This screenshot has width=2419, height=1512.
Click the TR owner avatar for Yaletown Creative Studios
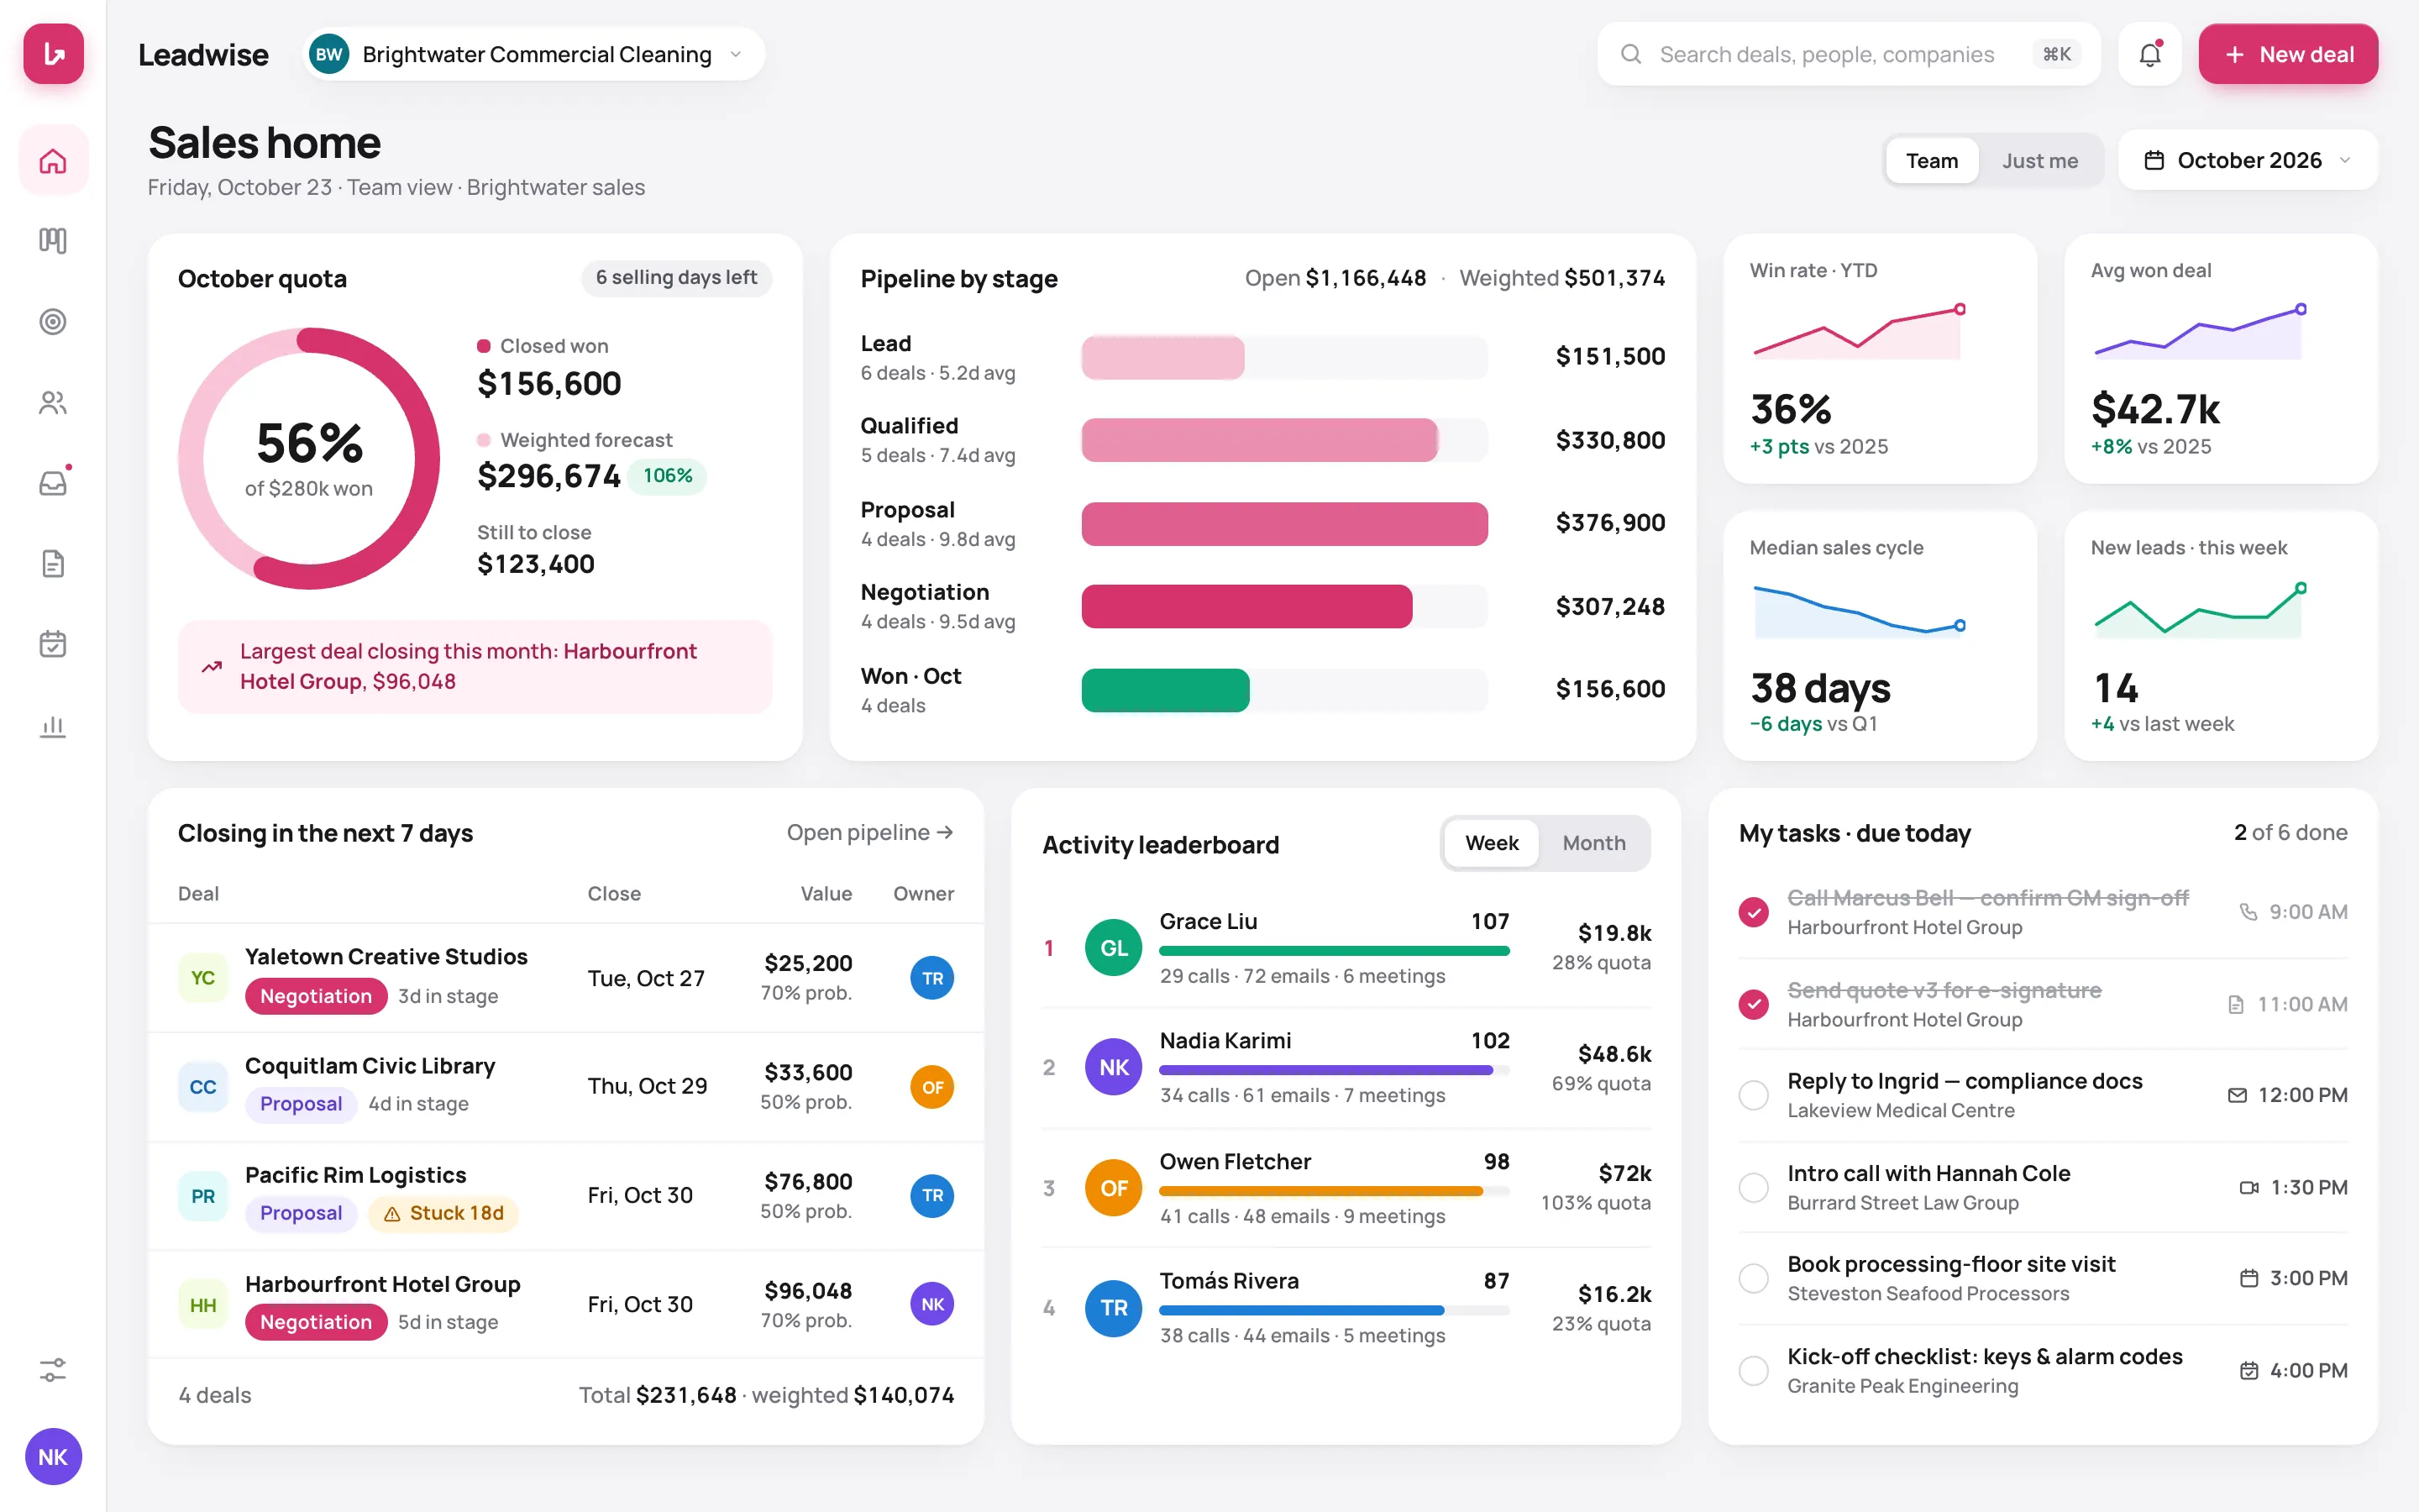click(x=931, y=978)
